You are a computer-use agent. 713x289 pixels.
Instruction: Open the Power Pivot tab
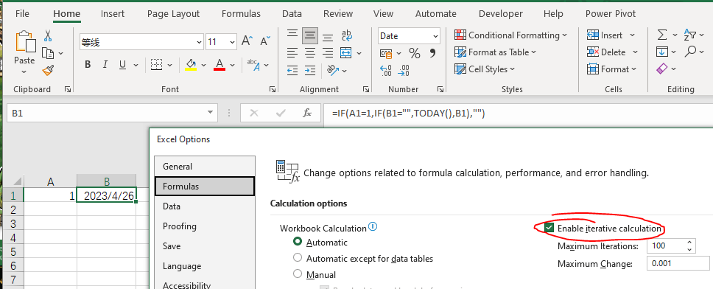(x=610, y=14)
